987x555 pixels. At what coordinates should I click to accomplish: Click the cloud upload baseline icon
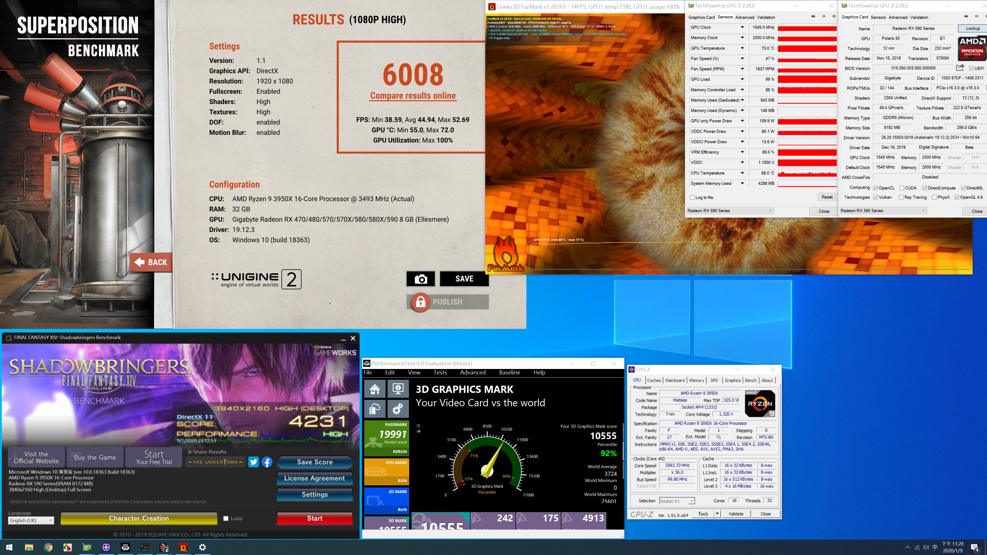pyautogui.click(x=375, y=409)
